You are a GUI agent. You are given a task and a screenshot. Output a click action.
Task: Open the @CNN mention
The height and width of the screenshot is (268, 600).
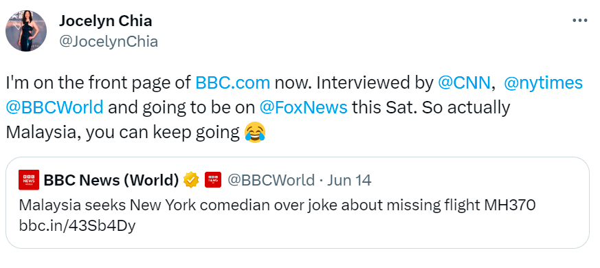click(x=463, y=82)
